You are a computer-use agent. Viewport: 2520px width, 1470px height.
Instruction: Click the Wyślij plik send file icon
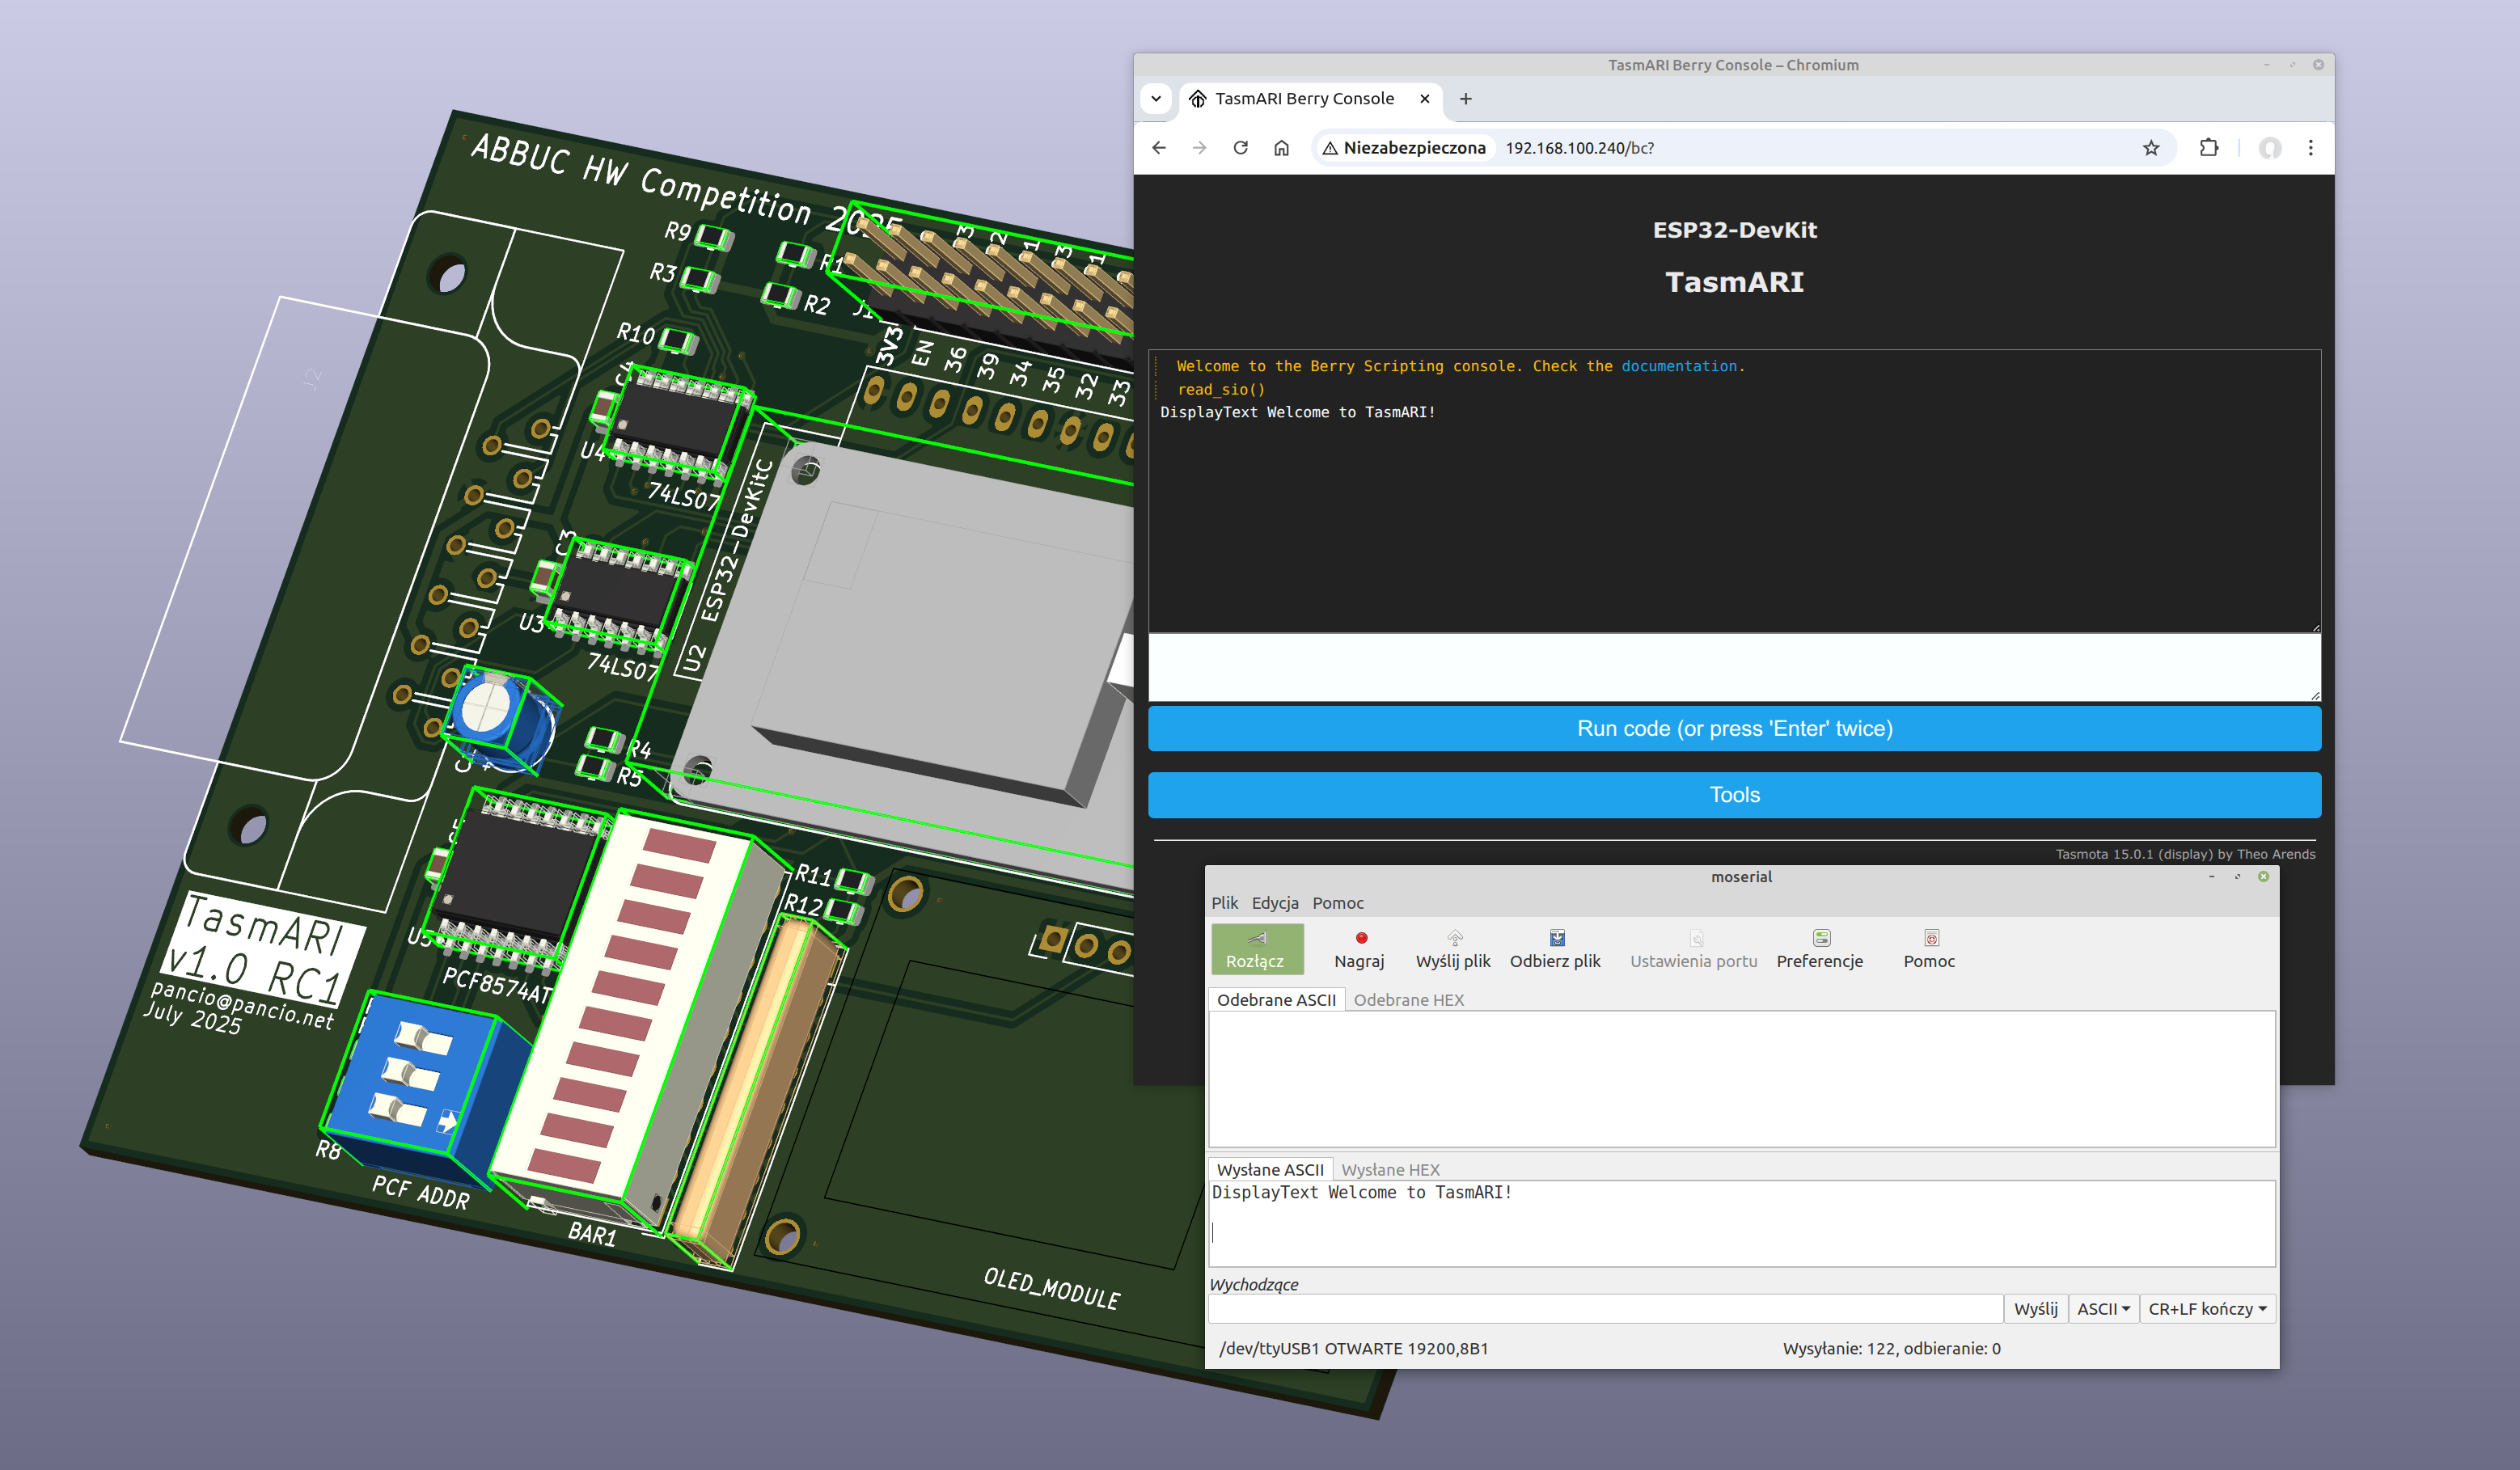pos(1454,939)
